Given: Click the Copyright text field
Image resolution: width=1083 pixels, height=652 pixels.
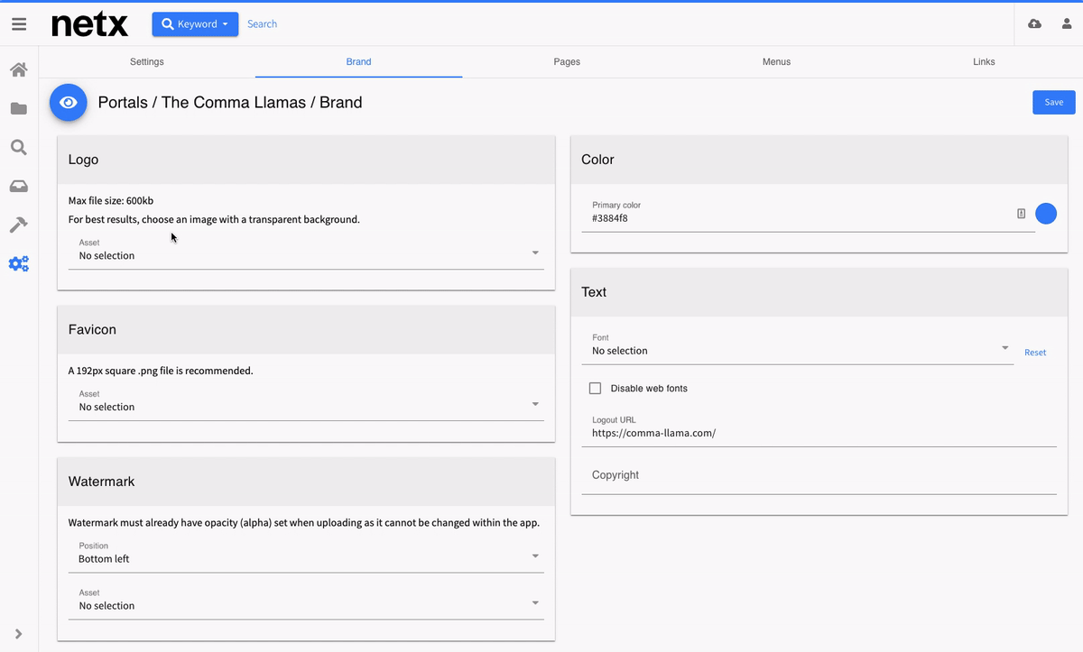Looking at the screenshot, I should [x=819, y=476].
